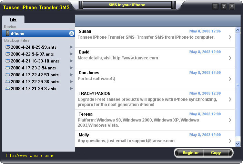Switch to the File tab

(13, 19)
